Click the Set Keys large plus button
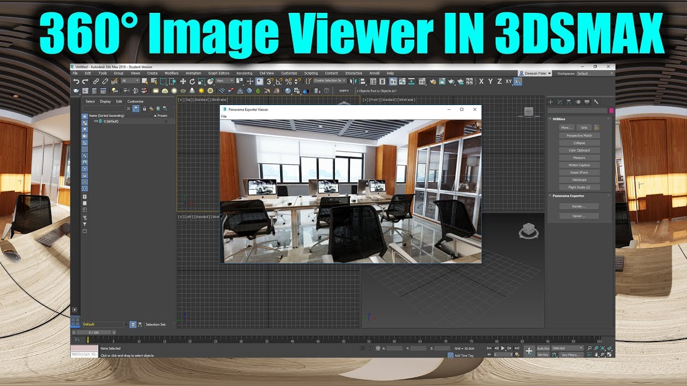The width and height of the screenshot is (687, 386). click(x=529, y=351)
